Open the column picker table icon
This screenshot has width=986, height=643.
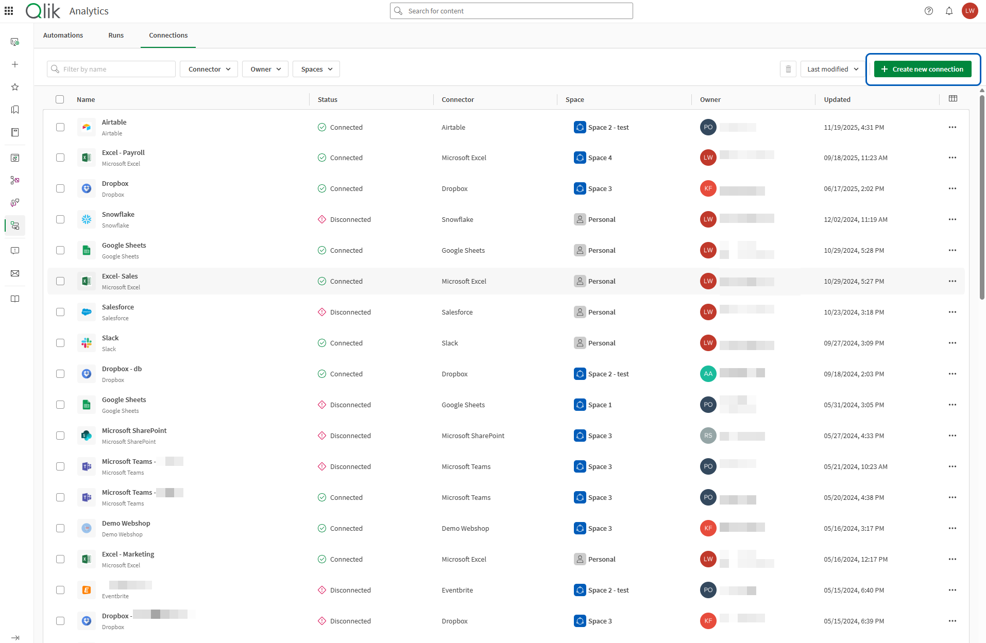pyautogui.click(x=953, y=98)
